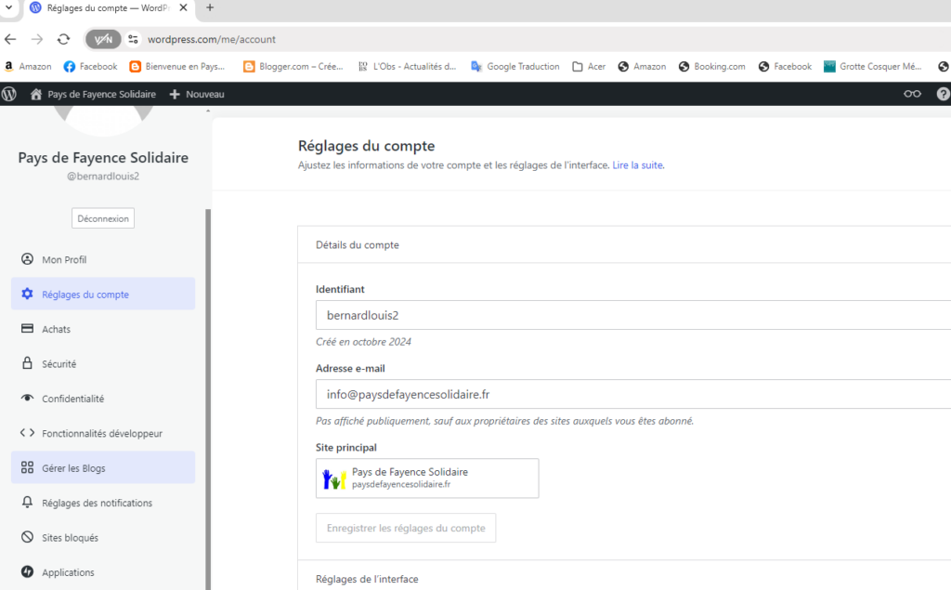The width and height of the screenshot is (951, 590).
Task: Open the tab list dropdown arrow
Action: click(9, 7)
